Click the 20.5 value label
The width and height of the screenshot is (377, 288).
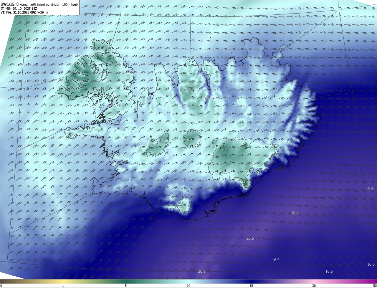pos(250,238)
